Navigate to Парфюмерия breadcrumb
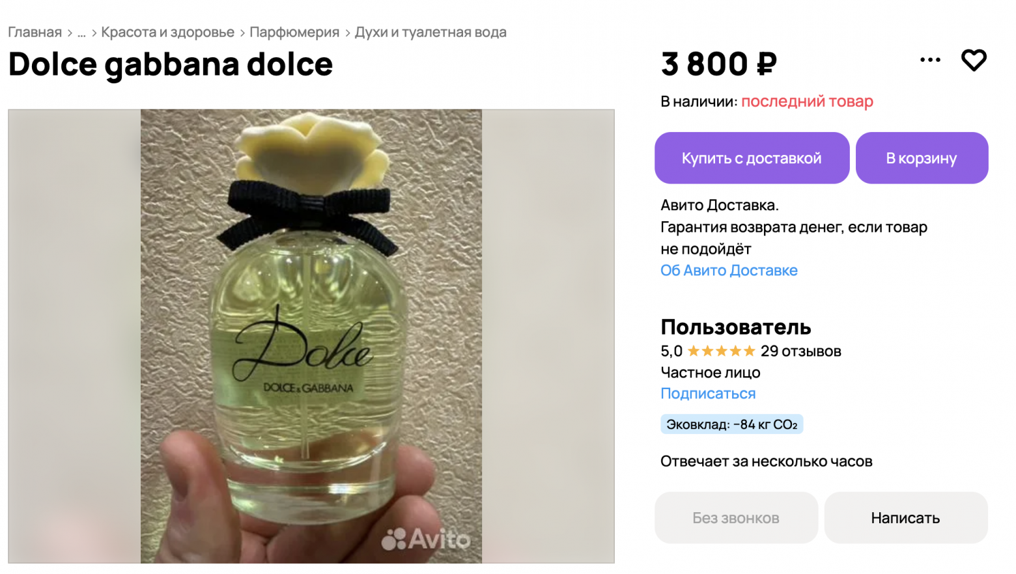 (294, 33)
